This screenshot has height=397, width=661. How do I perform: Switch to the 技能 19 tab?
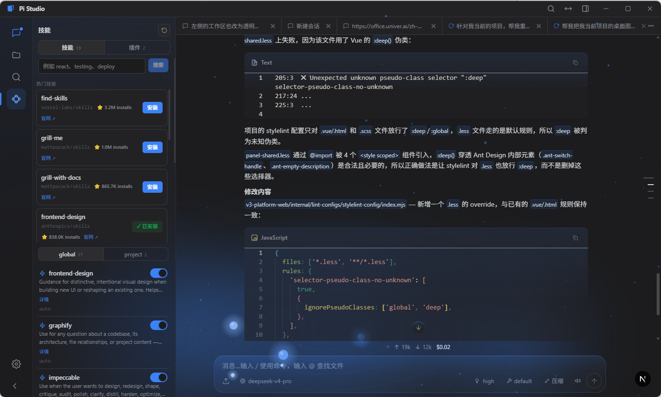coord(71,47)
